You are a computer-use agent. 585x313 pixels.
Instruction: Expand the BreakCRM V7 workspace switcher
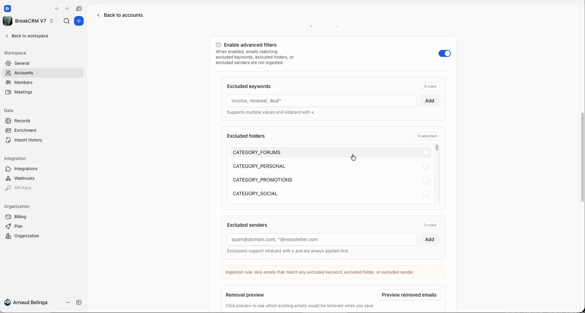(x=52, y=21)
